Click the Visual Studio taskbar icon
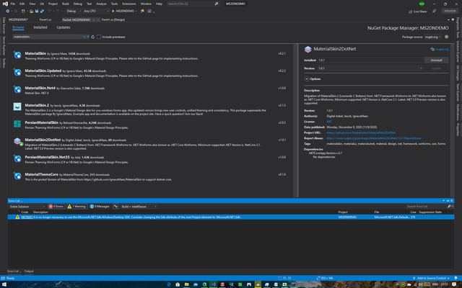This screenshot has width=462, height=288. 214,284
